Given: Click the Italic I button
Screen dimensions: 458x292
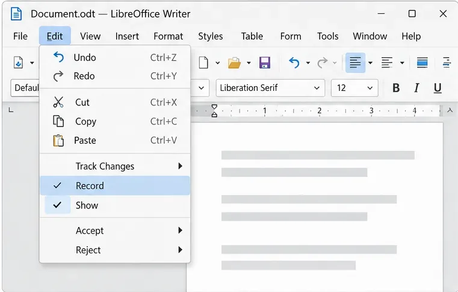Looking at the screenshot, I should 416,88.
